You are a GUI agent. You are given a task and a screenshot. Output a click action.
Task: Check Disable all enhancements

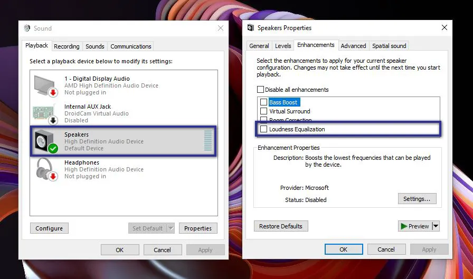(260, 90)
